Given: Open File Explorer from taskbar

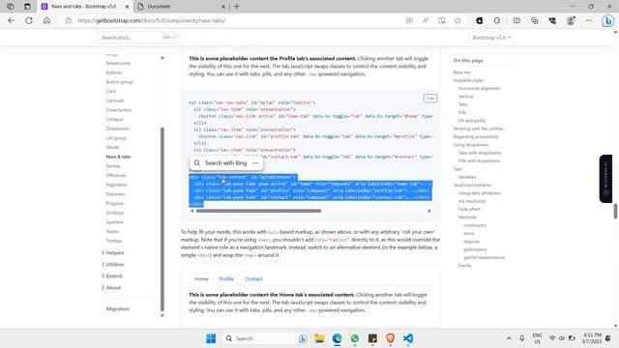Looking at the screenshot, I should (x=319, y=338).
